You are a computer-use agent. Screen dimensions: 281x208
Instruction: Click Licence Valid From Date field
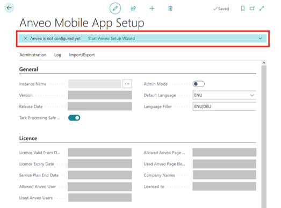coord(100,153)
